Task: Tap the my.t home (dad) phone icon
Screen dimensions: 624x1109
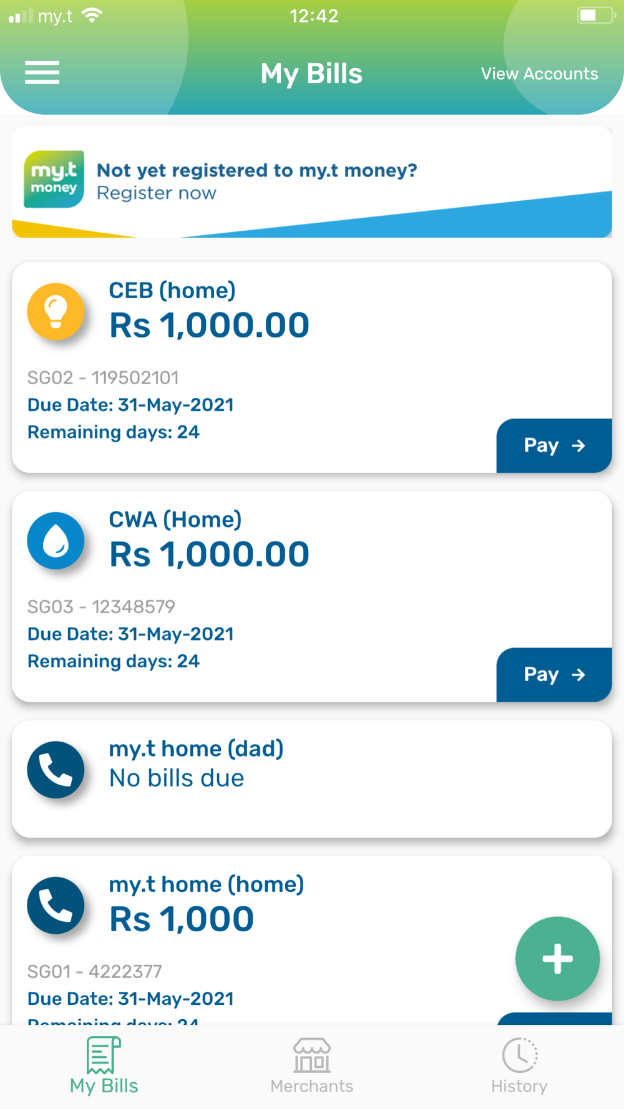Action: (56, 770)
